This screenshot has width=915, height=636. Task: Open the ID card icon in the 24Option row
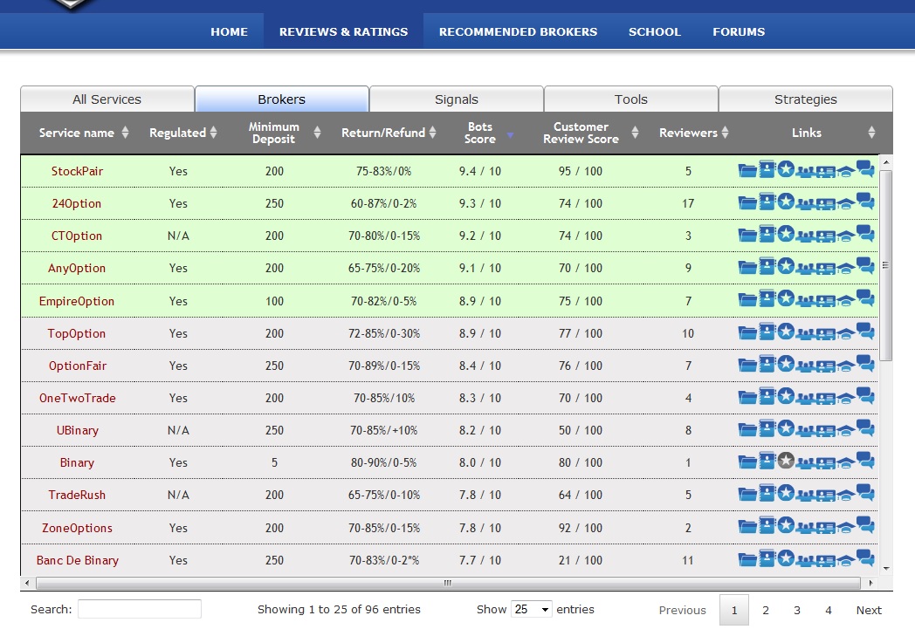pos(826,203)
